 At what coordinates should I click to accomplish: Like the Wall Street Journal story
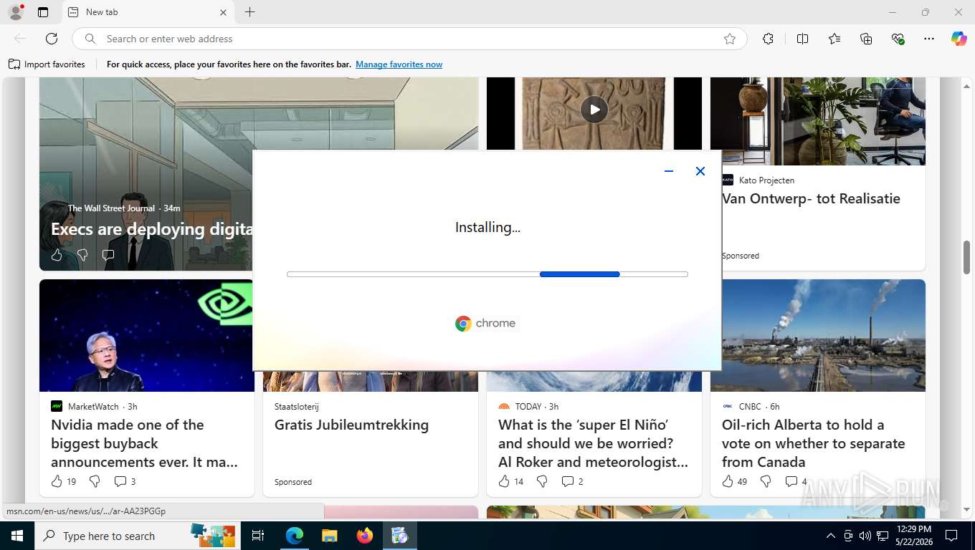pos(57,254)
